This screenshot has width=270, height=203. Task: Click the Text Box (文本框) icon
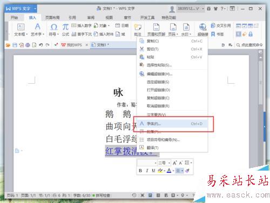(21, 27)
